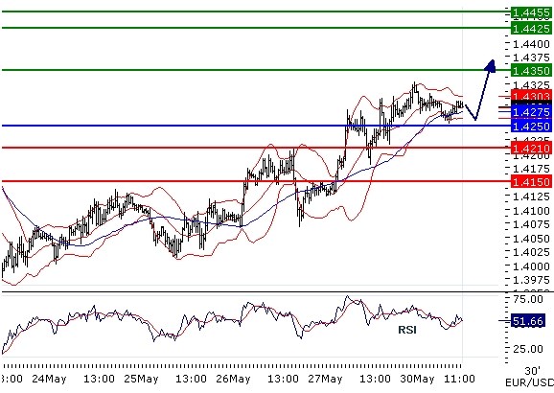Image resolution: width=554 pixels, height=393 pixels.
Task: Click the 30May date label
Action: click(x=417, y=379)
